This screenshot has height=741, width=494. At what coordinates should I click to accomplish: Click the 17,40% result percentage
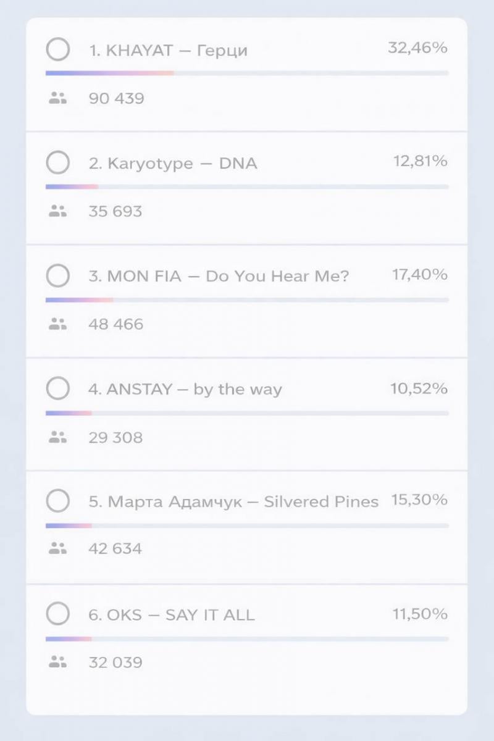[420, 275]
